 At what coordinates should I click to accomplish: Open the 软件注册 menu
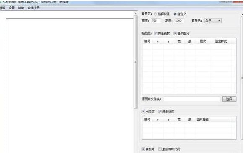click(34, 8)
